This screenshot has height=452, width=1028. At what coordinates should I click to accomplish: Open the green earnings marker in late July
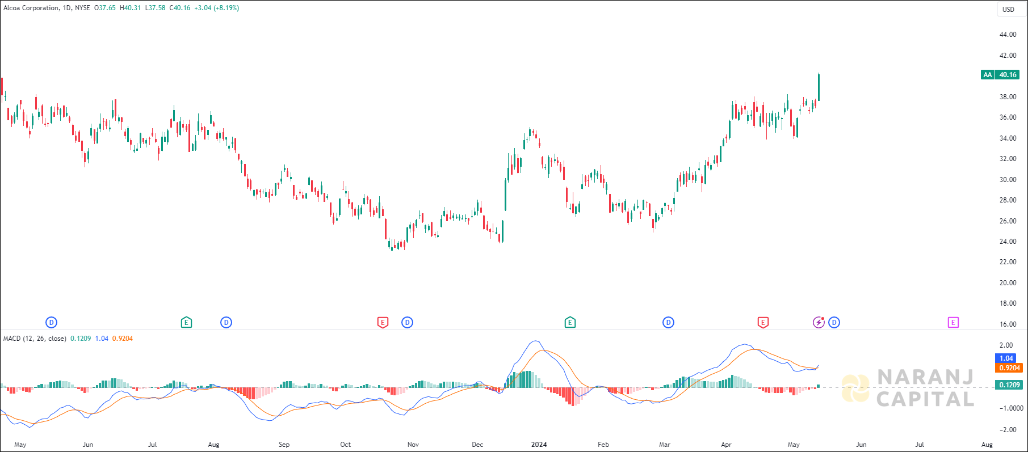(x=186, y=323)
